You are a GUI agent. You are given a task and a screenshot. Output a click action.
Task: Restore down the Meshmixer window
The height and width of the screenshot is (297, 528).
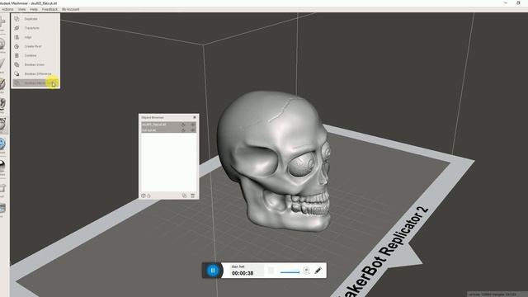518,2
